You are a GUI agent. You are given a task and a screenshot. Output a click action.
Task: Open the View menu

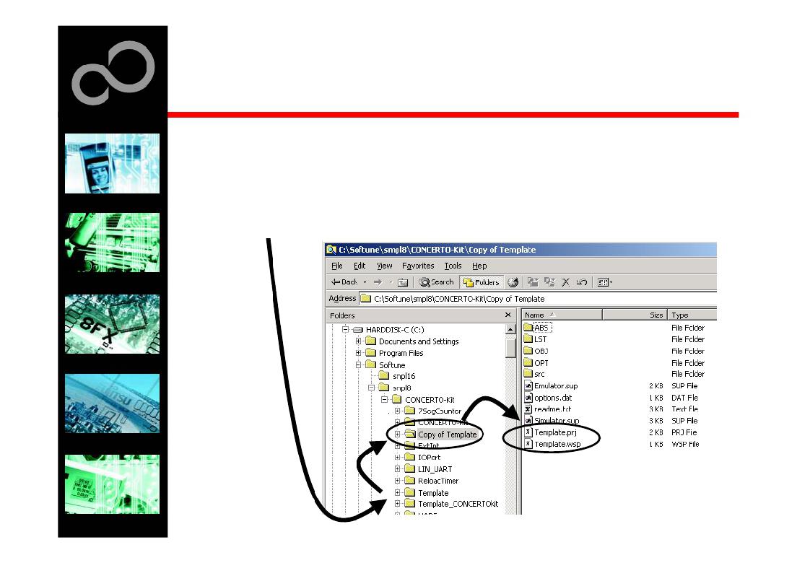tap(384, 266)
